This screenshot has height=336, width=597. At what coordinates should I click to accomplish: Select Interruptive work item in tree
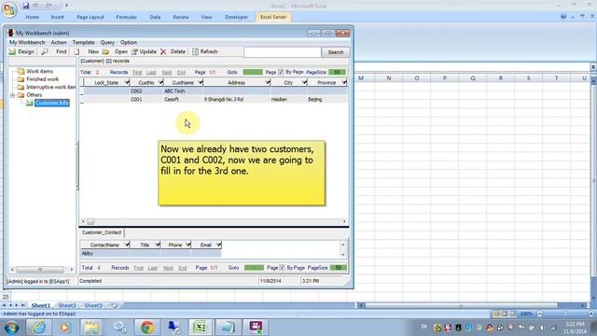(50, 87)
